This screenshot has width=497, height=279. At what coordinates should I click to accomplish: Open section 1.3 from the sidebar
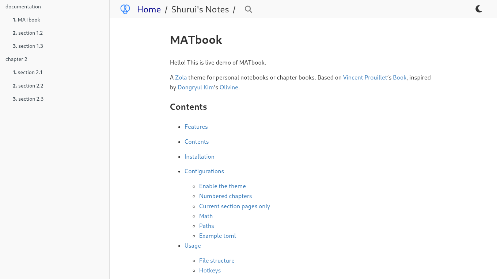click(x=31, y=46)
